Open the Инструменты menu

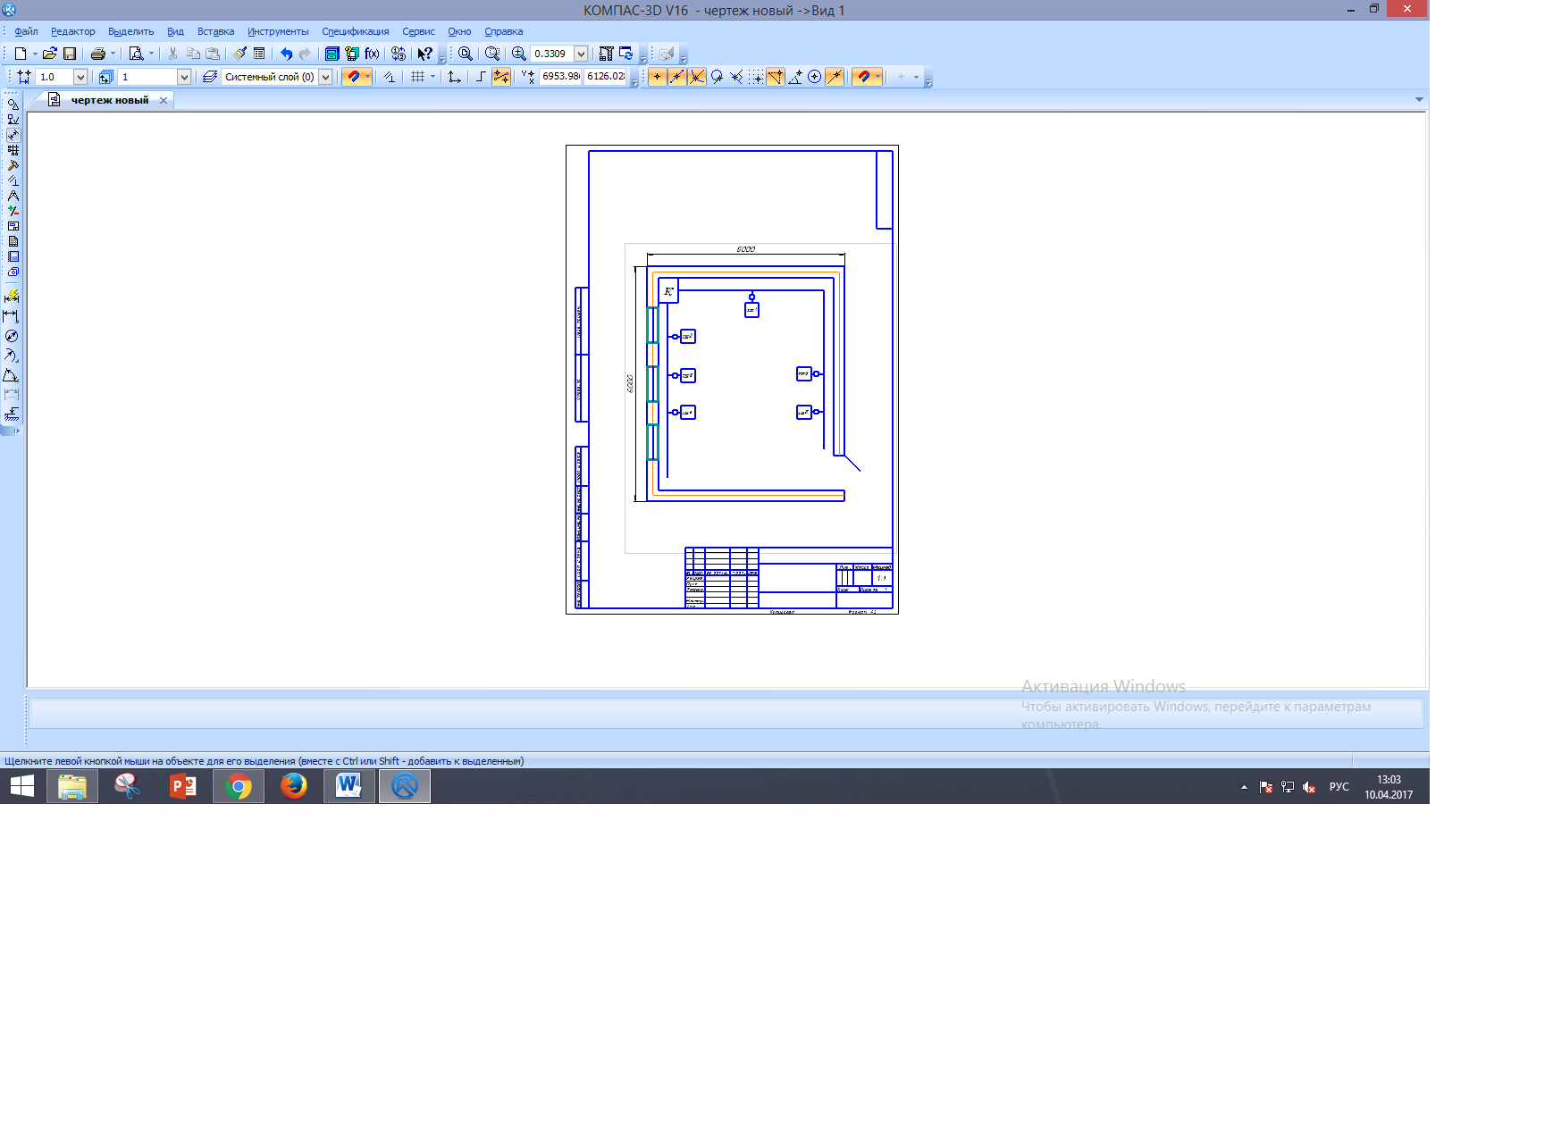(x=278, y=31)
